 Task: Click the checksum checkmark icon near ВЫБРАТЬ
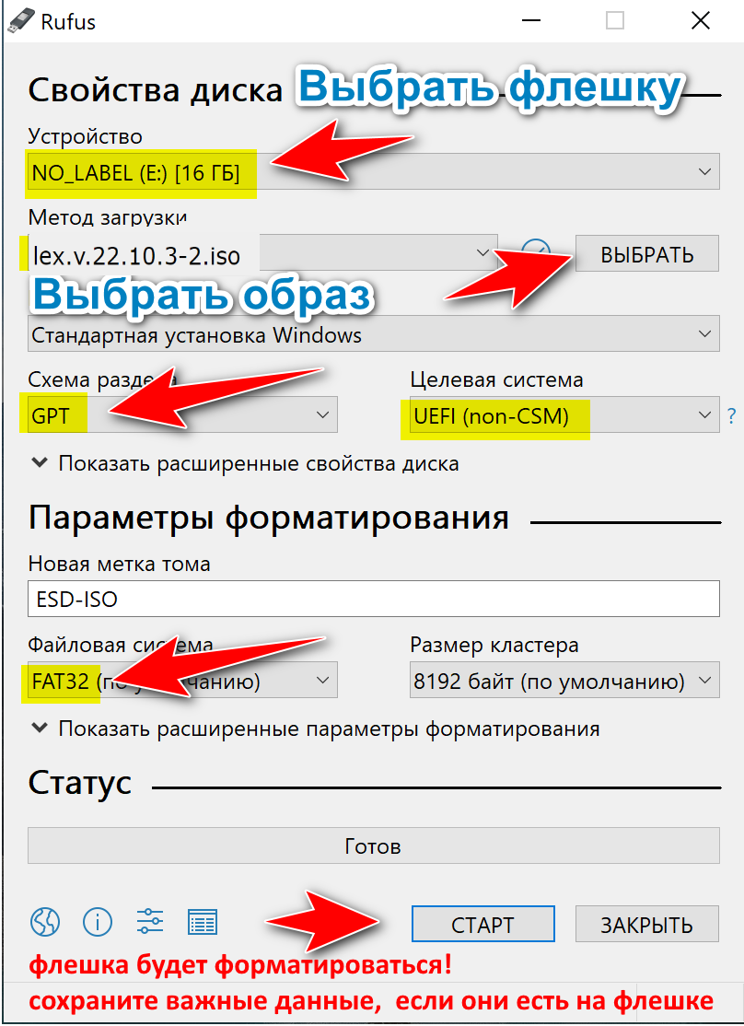[536, 251]
